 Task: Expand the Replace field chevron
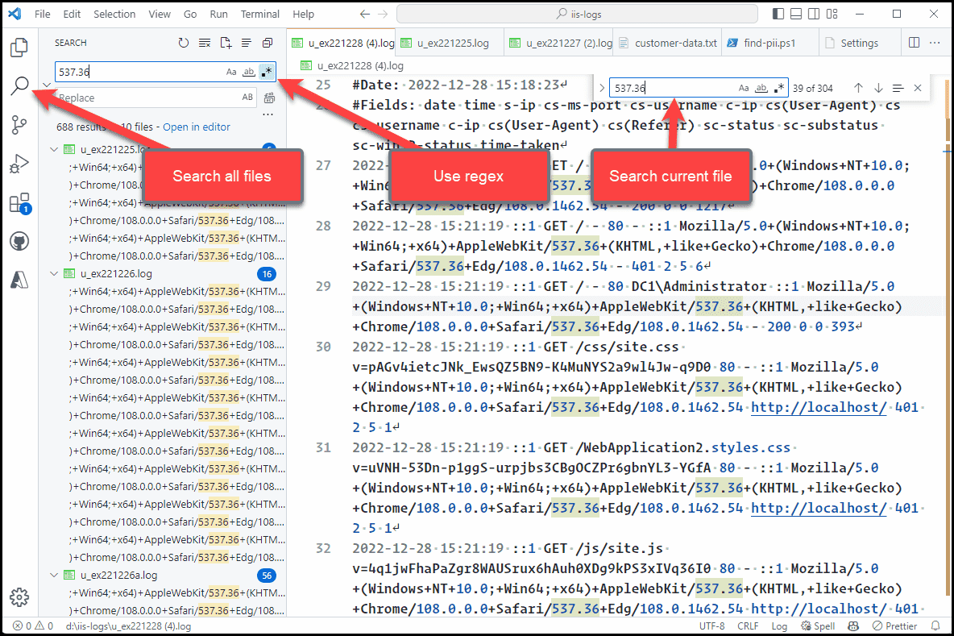(47, 85)
